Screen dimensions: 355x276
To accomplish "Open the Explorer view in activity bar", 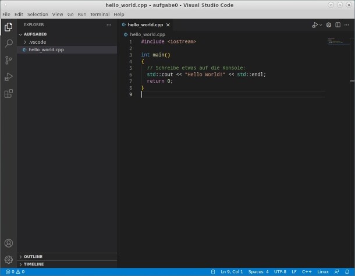I will coord(8,27).
